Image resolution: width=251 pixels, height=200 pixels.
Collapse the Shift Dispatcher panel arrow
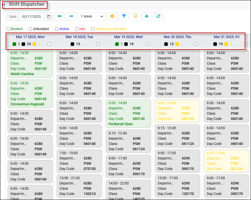(x=4, y=4)
